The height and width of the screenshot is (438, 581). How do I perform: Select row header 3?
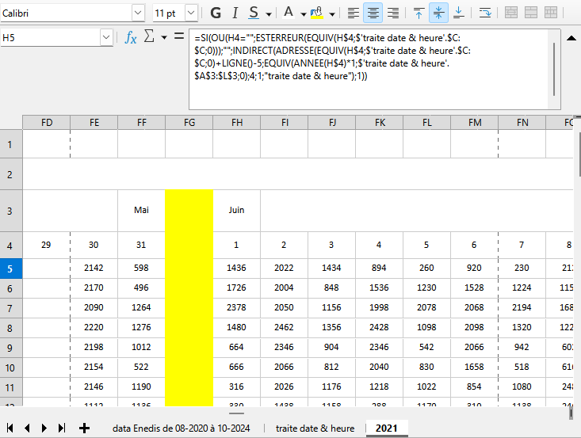(11, 211)
